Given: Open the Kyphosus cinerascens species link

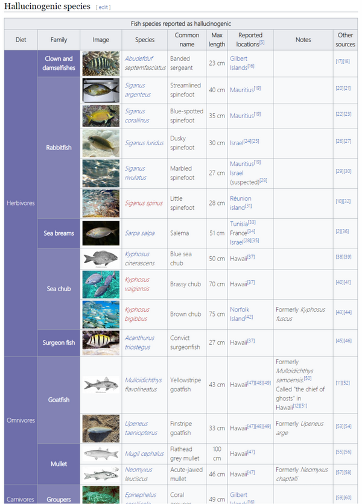Looking at the screenshot, I should click(139, 259).
